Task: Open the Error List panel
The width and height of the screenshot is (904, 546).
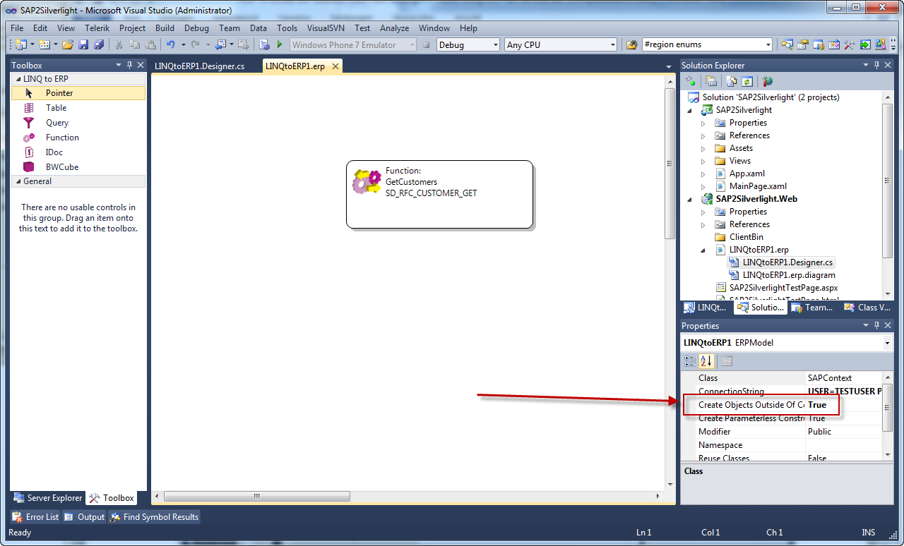Action: point(35,517)
